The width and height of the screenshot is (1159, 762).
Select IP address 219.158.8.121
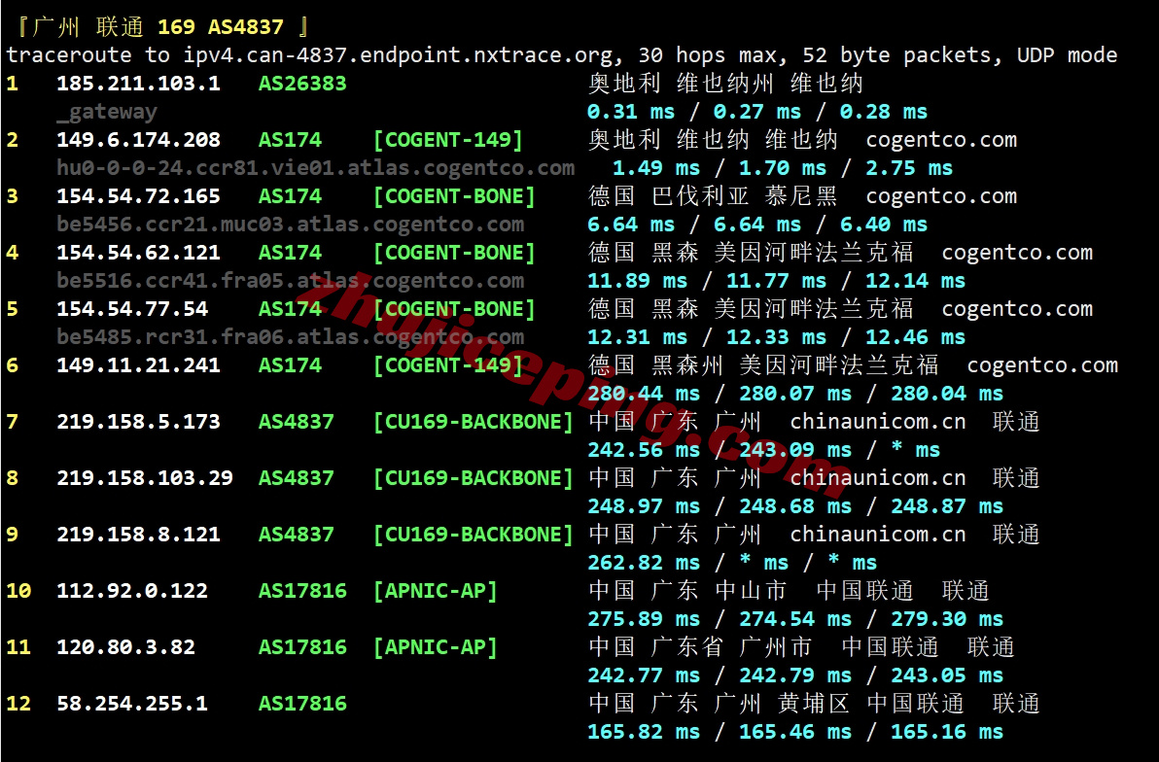138,535
